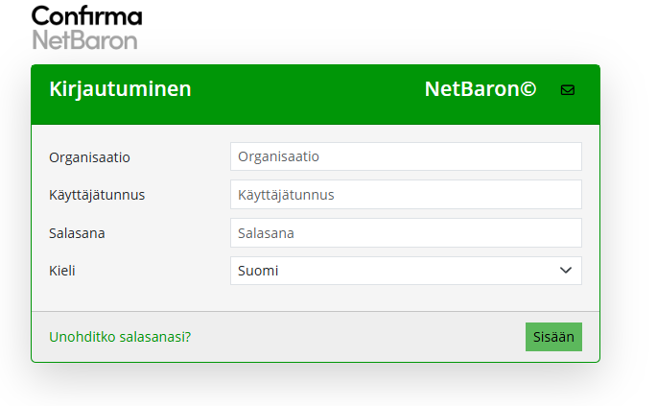657x406 pixels.
Task: Focus the Organisaatio input field
Action: pyautogui.click(x=406, y=156)
